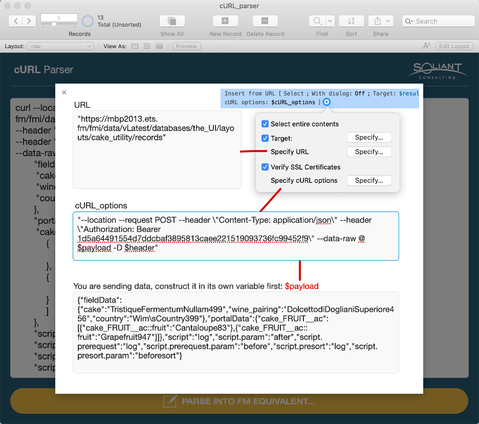The width and height of the screenshot is (479, 424).
Task: Click the red $payload label
Action: coord(301,286)
